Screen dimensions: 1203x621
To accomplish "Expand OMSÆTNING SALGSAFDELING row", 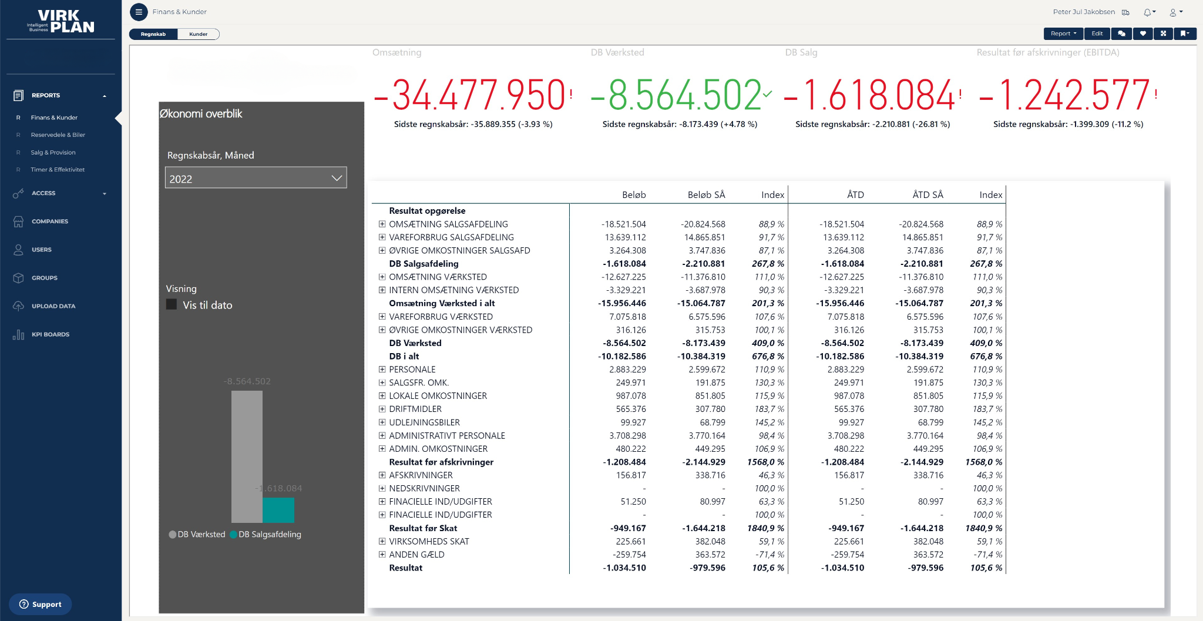I will (382, 224).
